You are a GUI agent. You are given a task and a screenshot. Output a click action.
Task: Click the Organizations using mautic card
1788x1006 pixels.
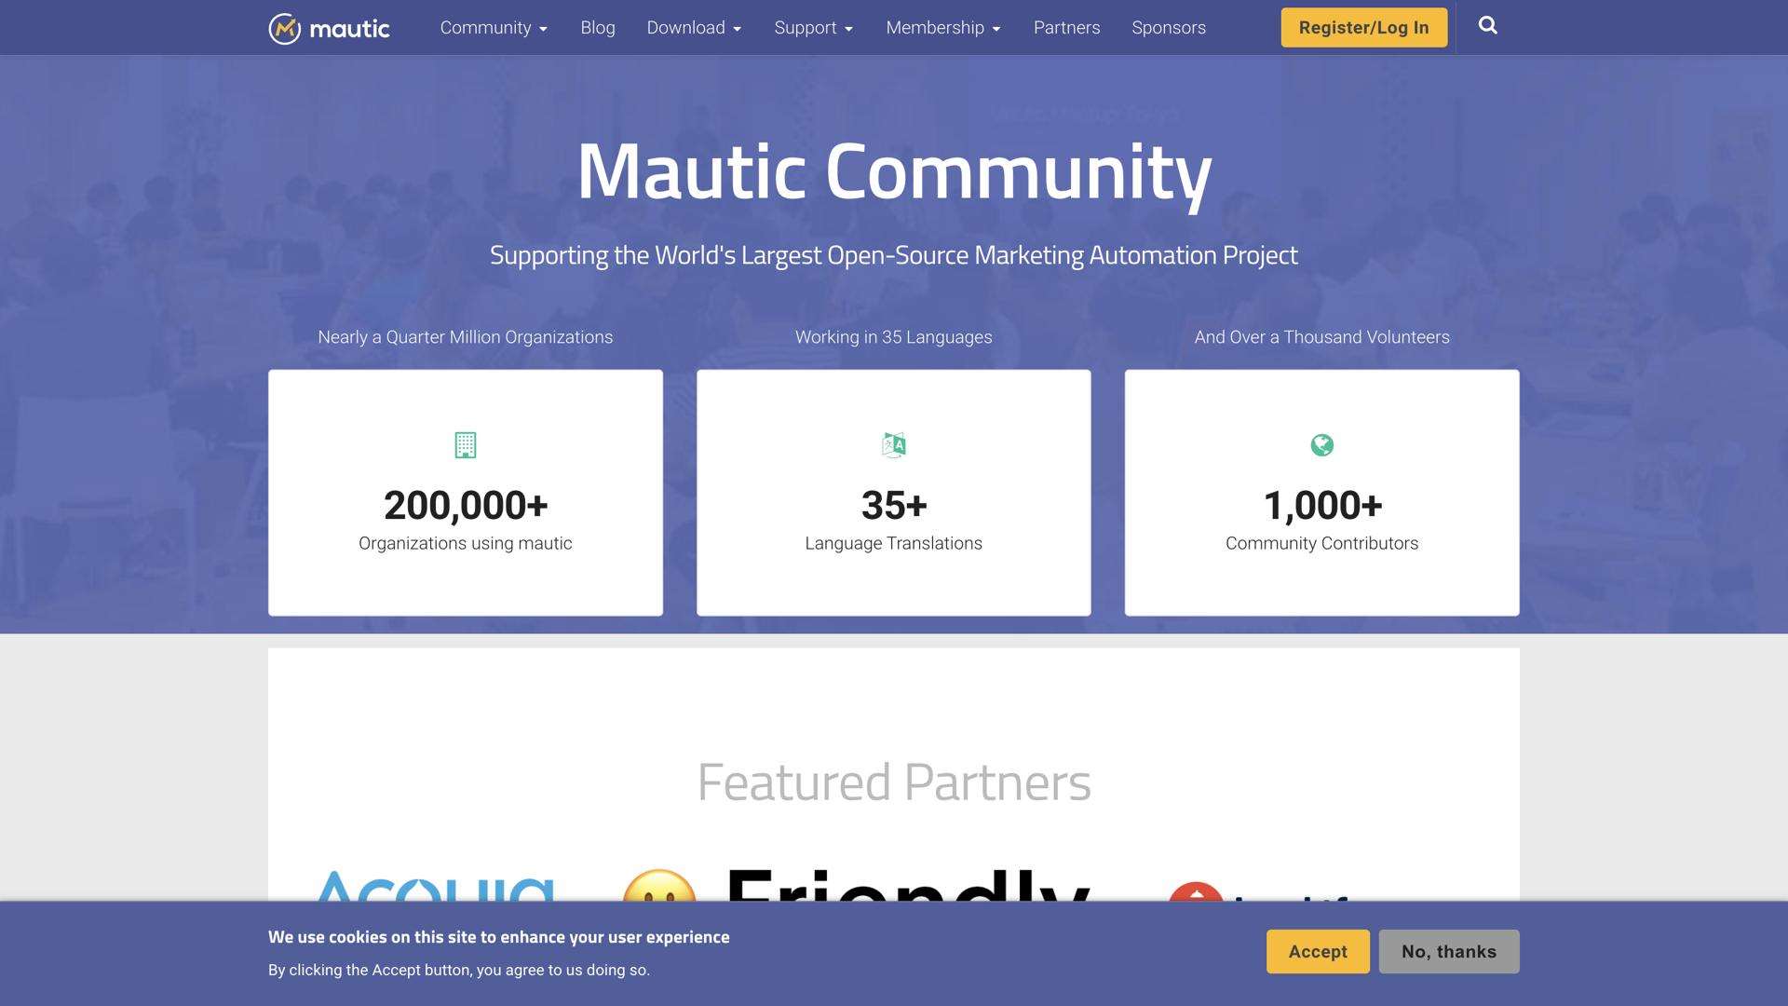coord(466,492)
